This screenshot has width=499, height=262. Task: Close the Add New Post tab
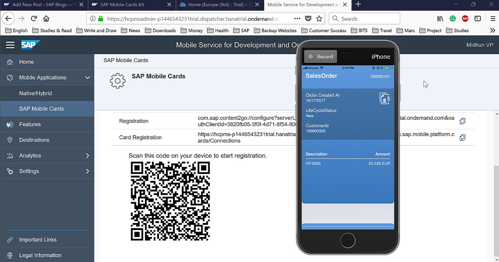pos(81,4)
